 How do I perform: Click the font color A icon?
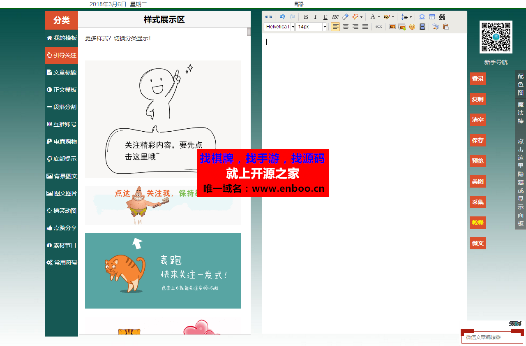tap(373, 17)
